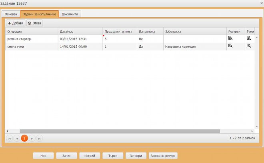Click Гуми icon in ремонт стартер row
Viewport: 264px width, 163px height.
[249, 38]
